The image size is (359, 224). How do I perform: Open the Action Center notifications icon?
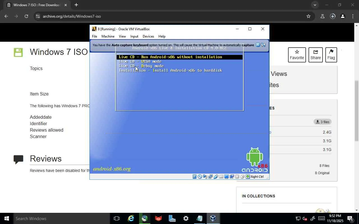pyautogui.click(x=350, y=218)
